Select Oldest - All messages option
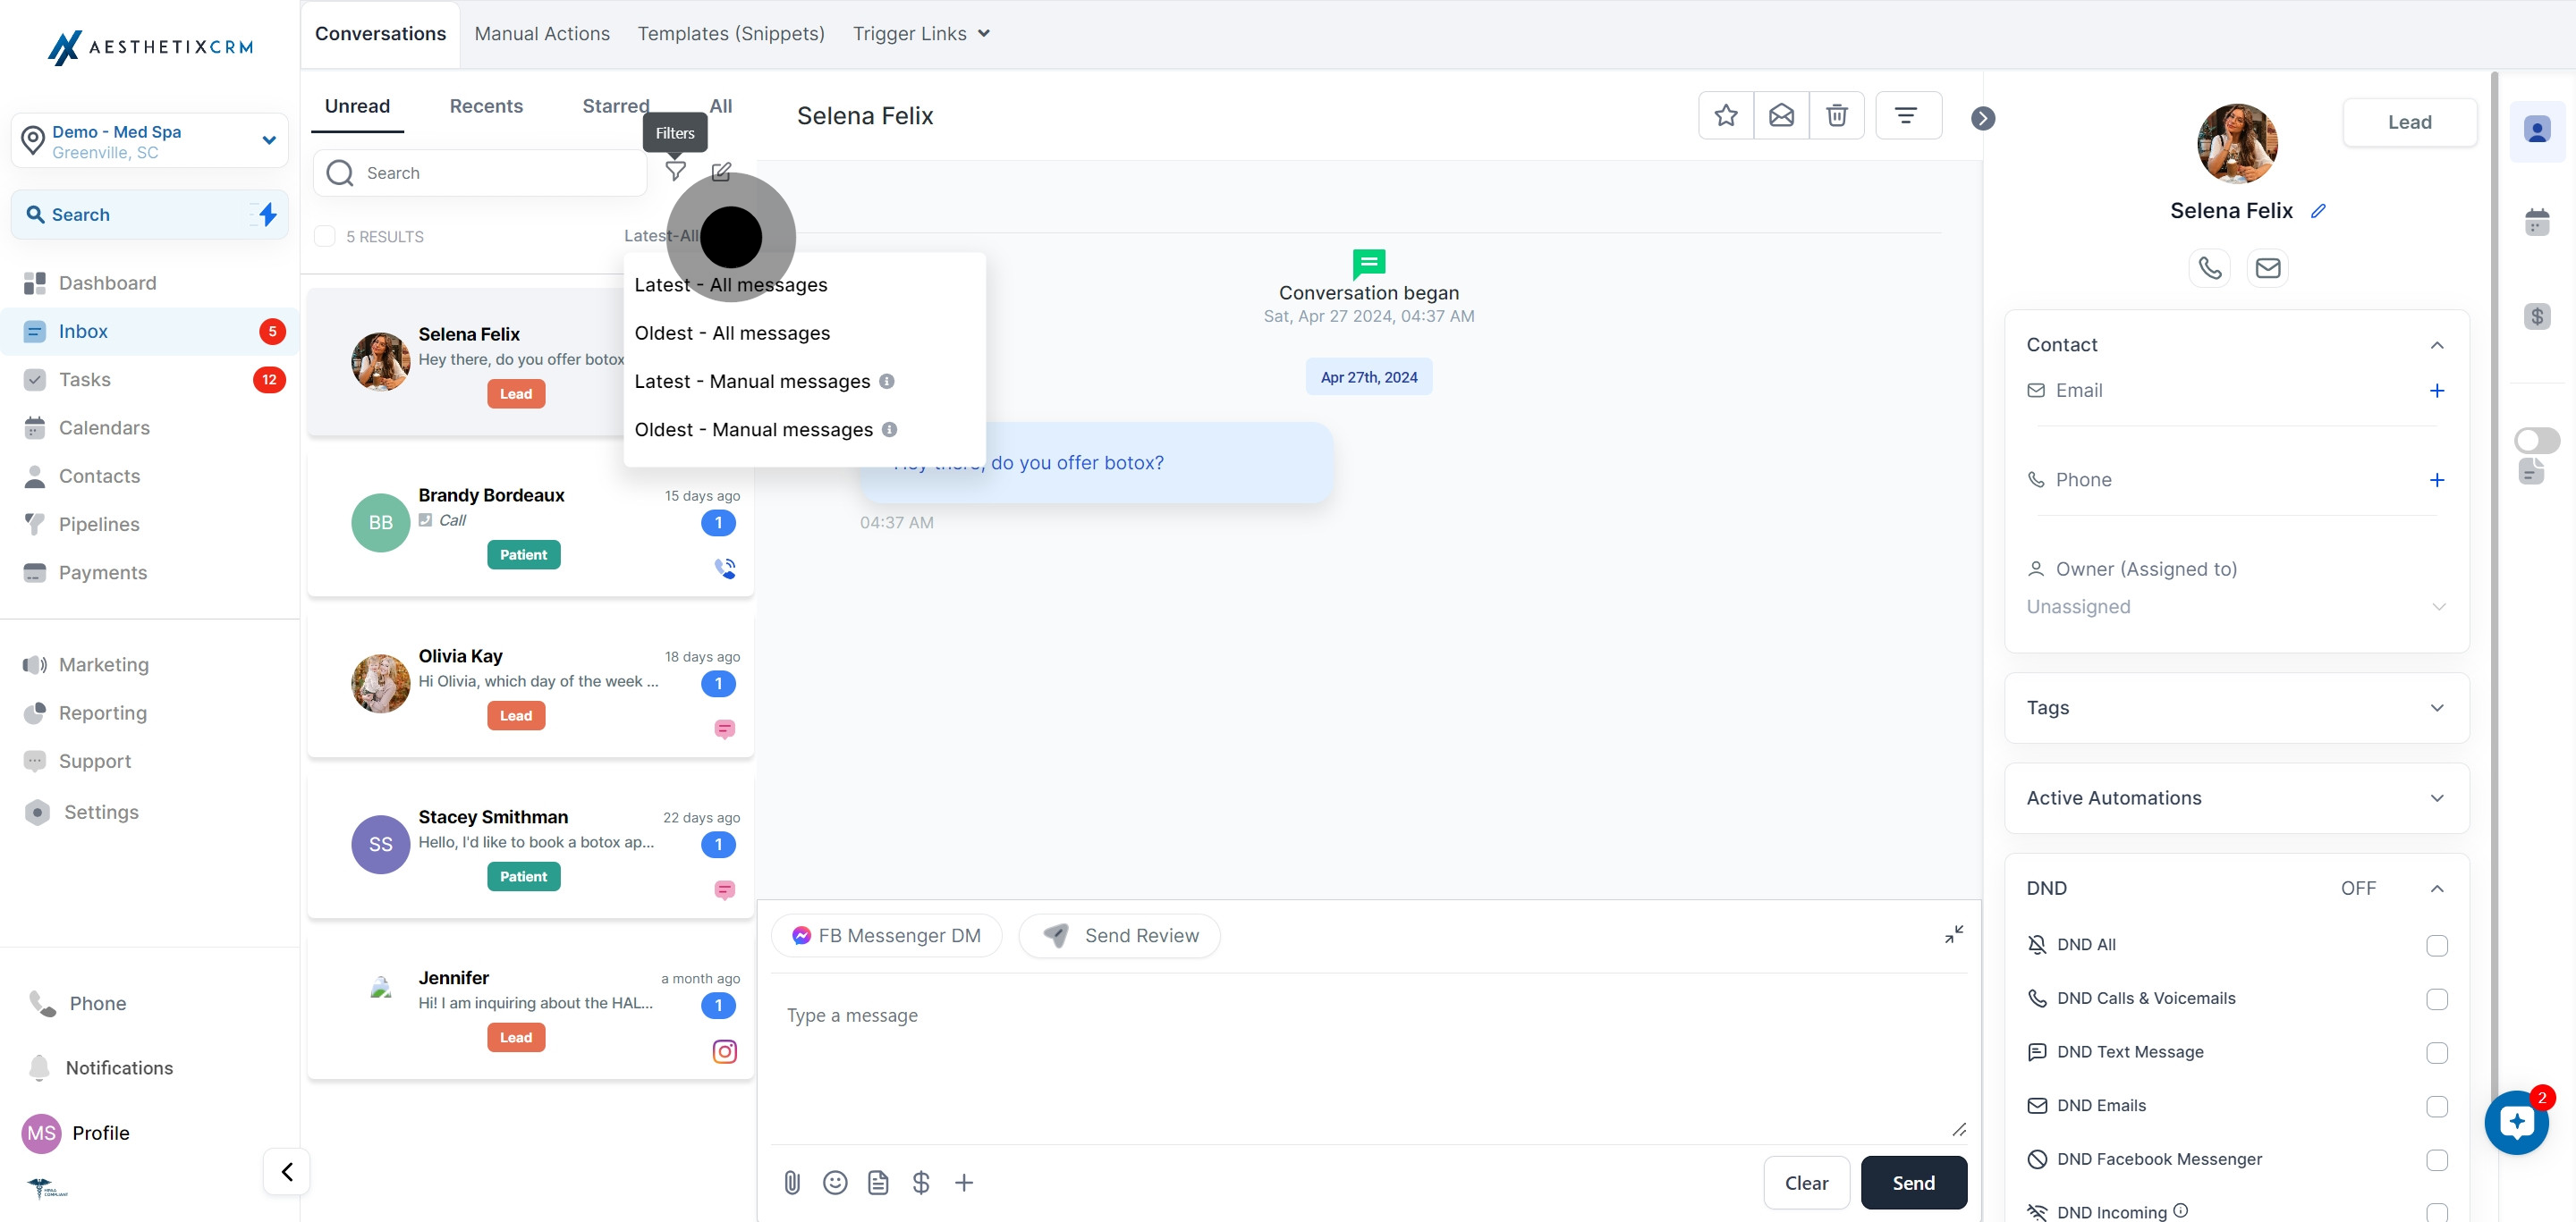The height and width of the screenshot is (1222, 2576). coord(732,333)
